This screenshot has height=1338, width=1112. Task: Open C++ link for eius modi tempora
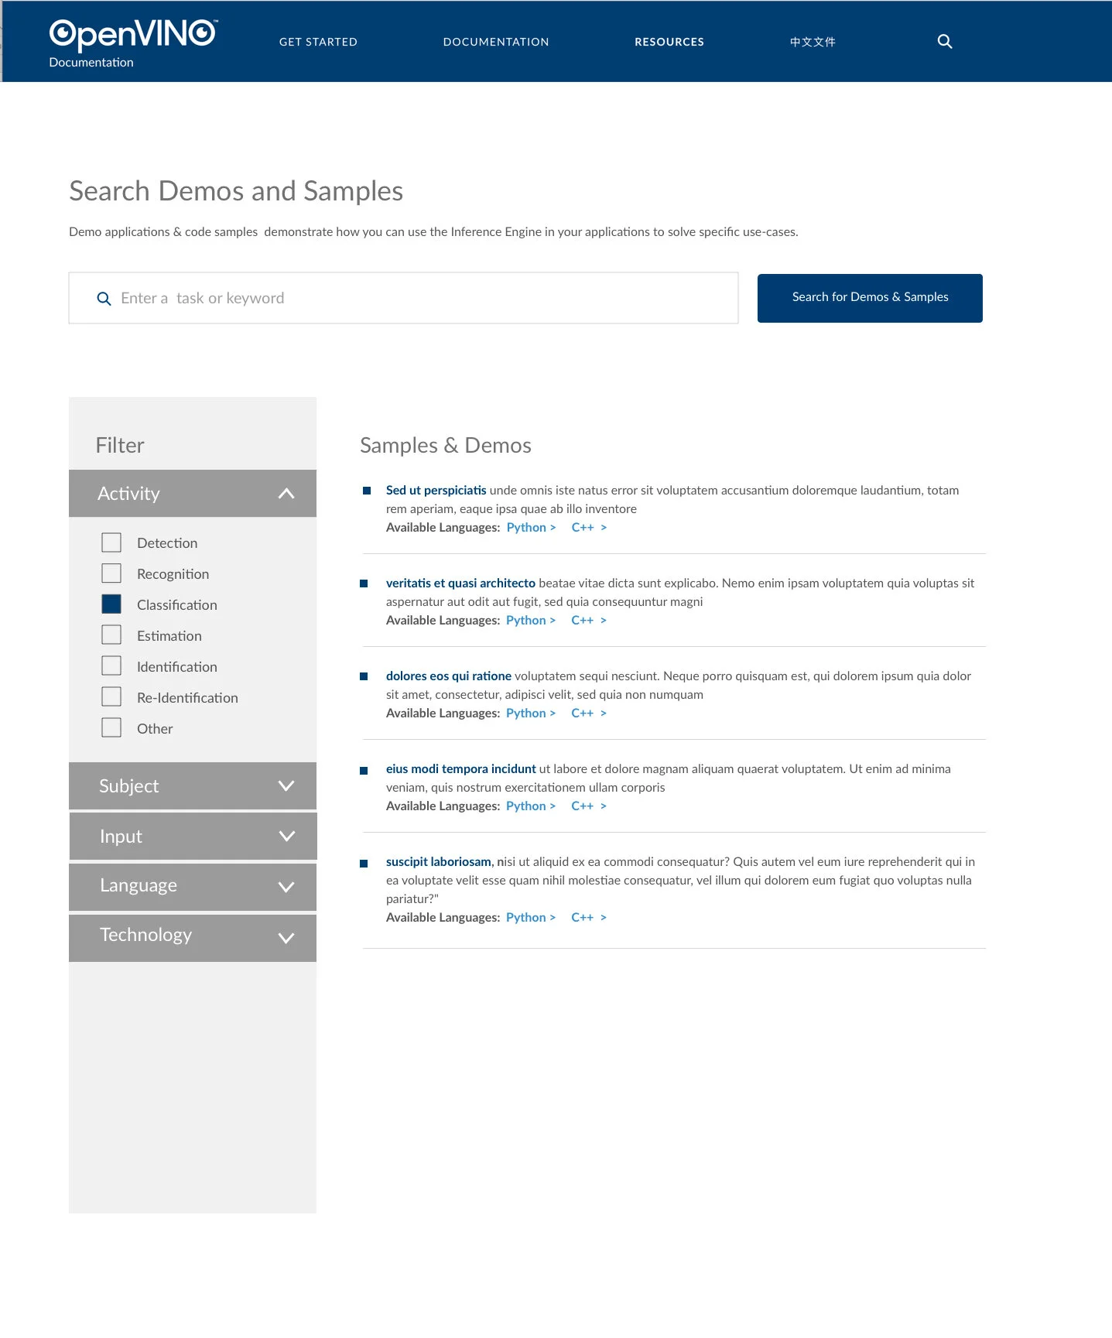[x=589, y=806]
